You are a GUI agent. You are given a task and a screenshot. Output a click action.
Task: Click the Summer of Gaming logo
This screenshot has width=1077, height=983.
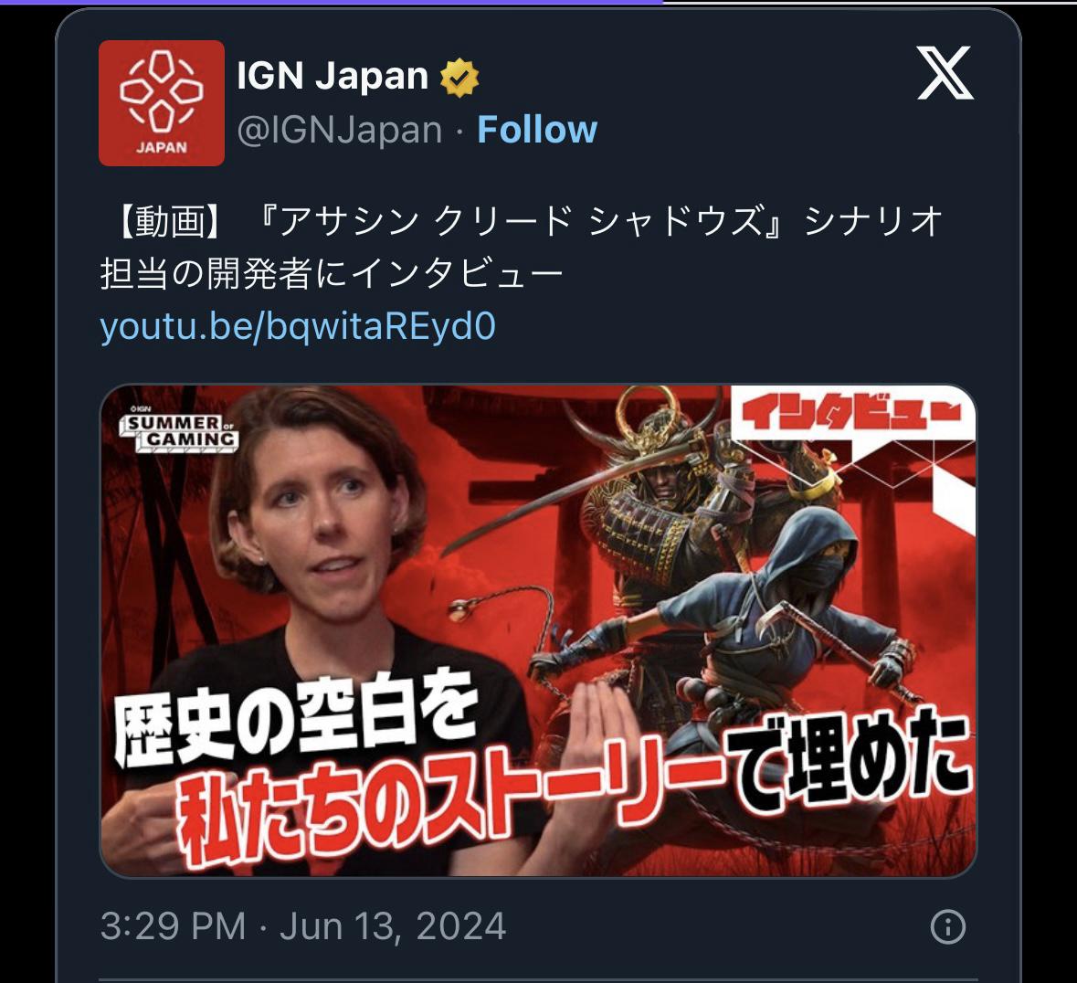(x=179, y=431)
